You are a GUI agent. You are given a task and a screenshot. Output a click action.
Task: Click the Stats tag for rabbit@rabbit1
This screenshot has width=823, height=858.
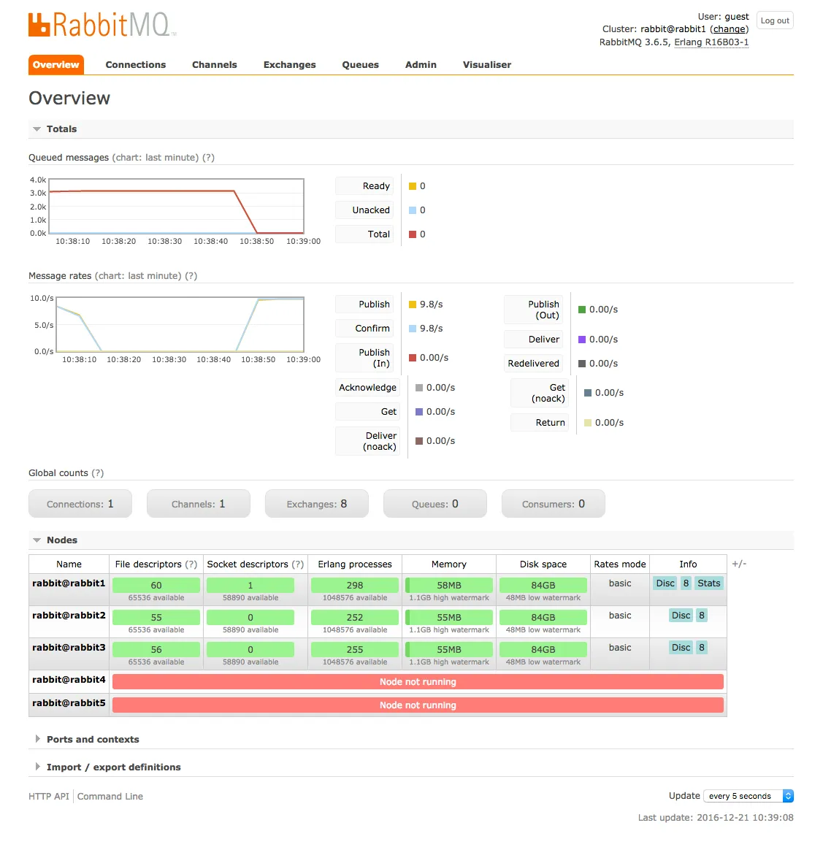[708, 583]
